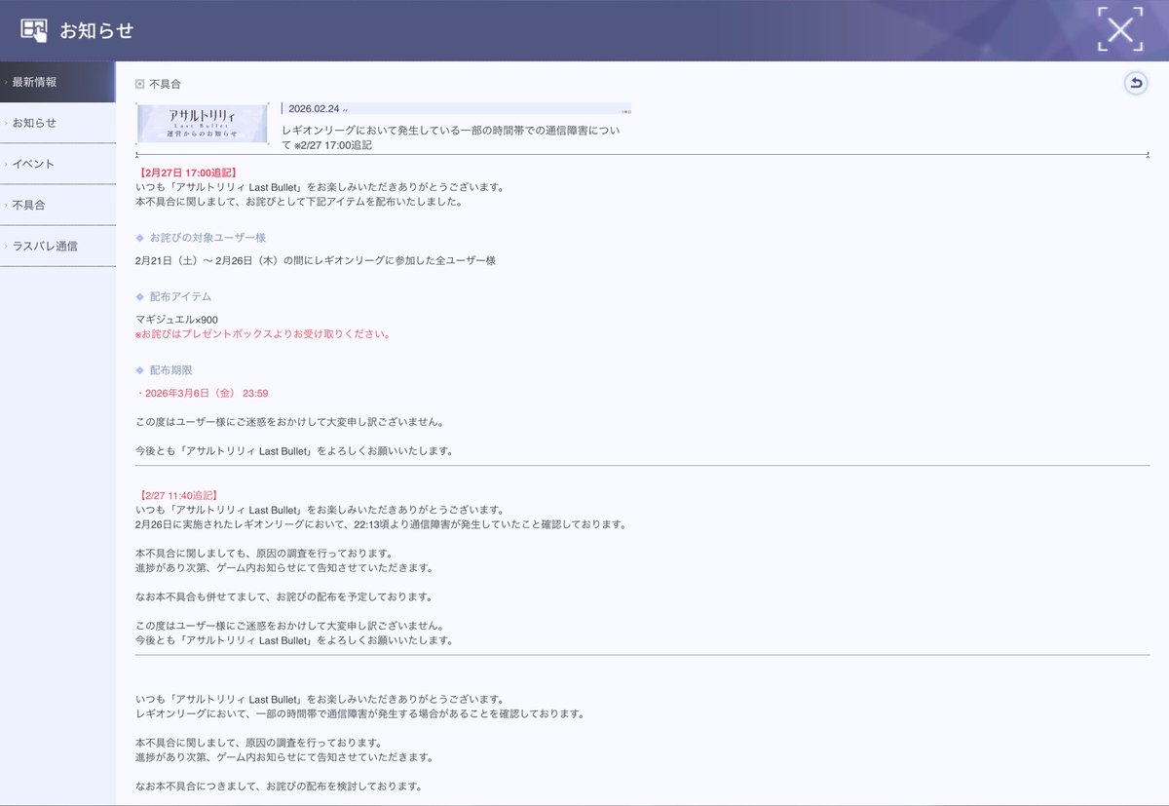Viewport: 1169px width, 806px height.
Task: Click the line mentioning 22:13頃より通信障害
Action: [381, 524]
